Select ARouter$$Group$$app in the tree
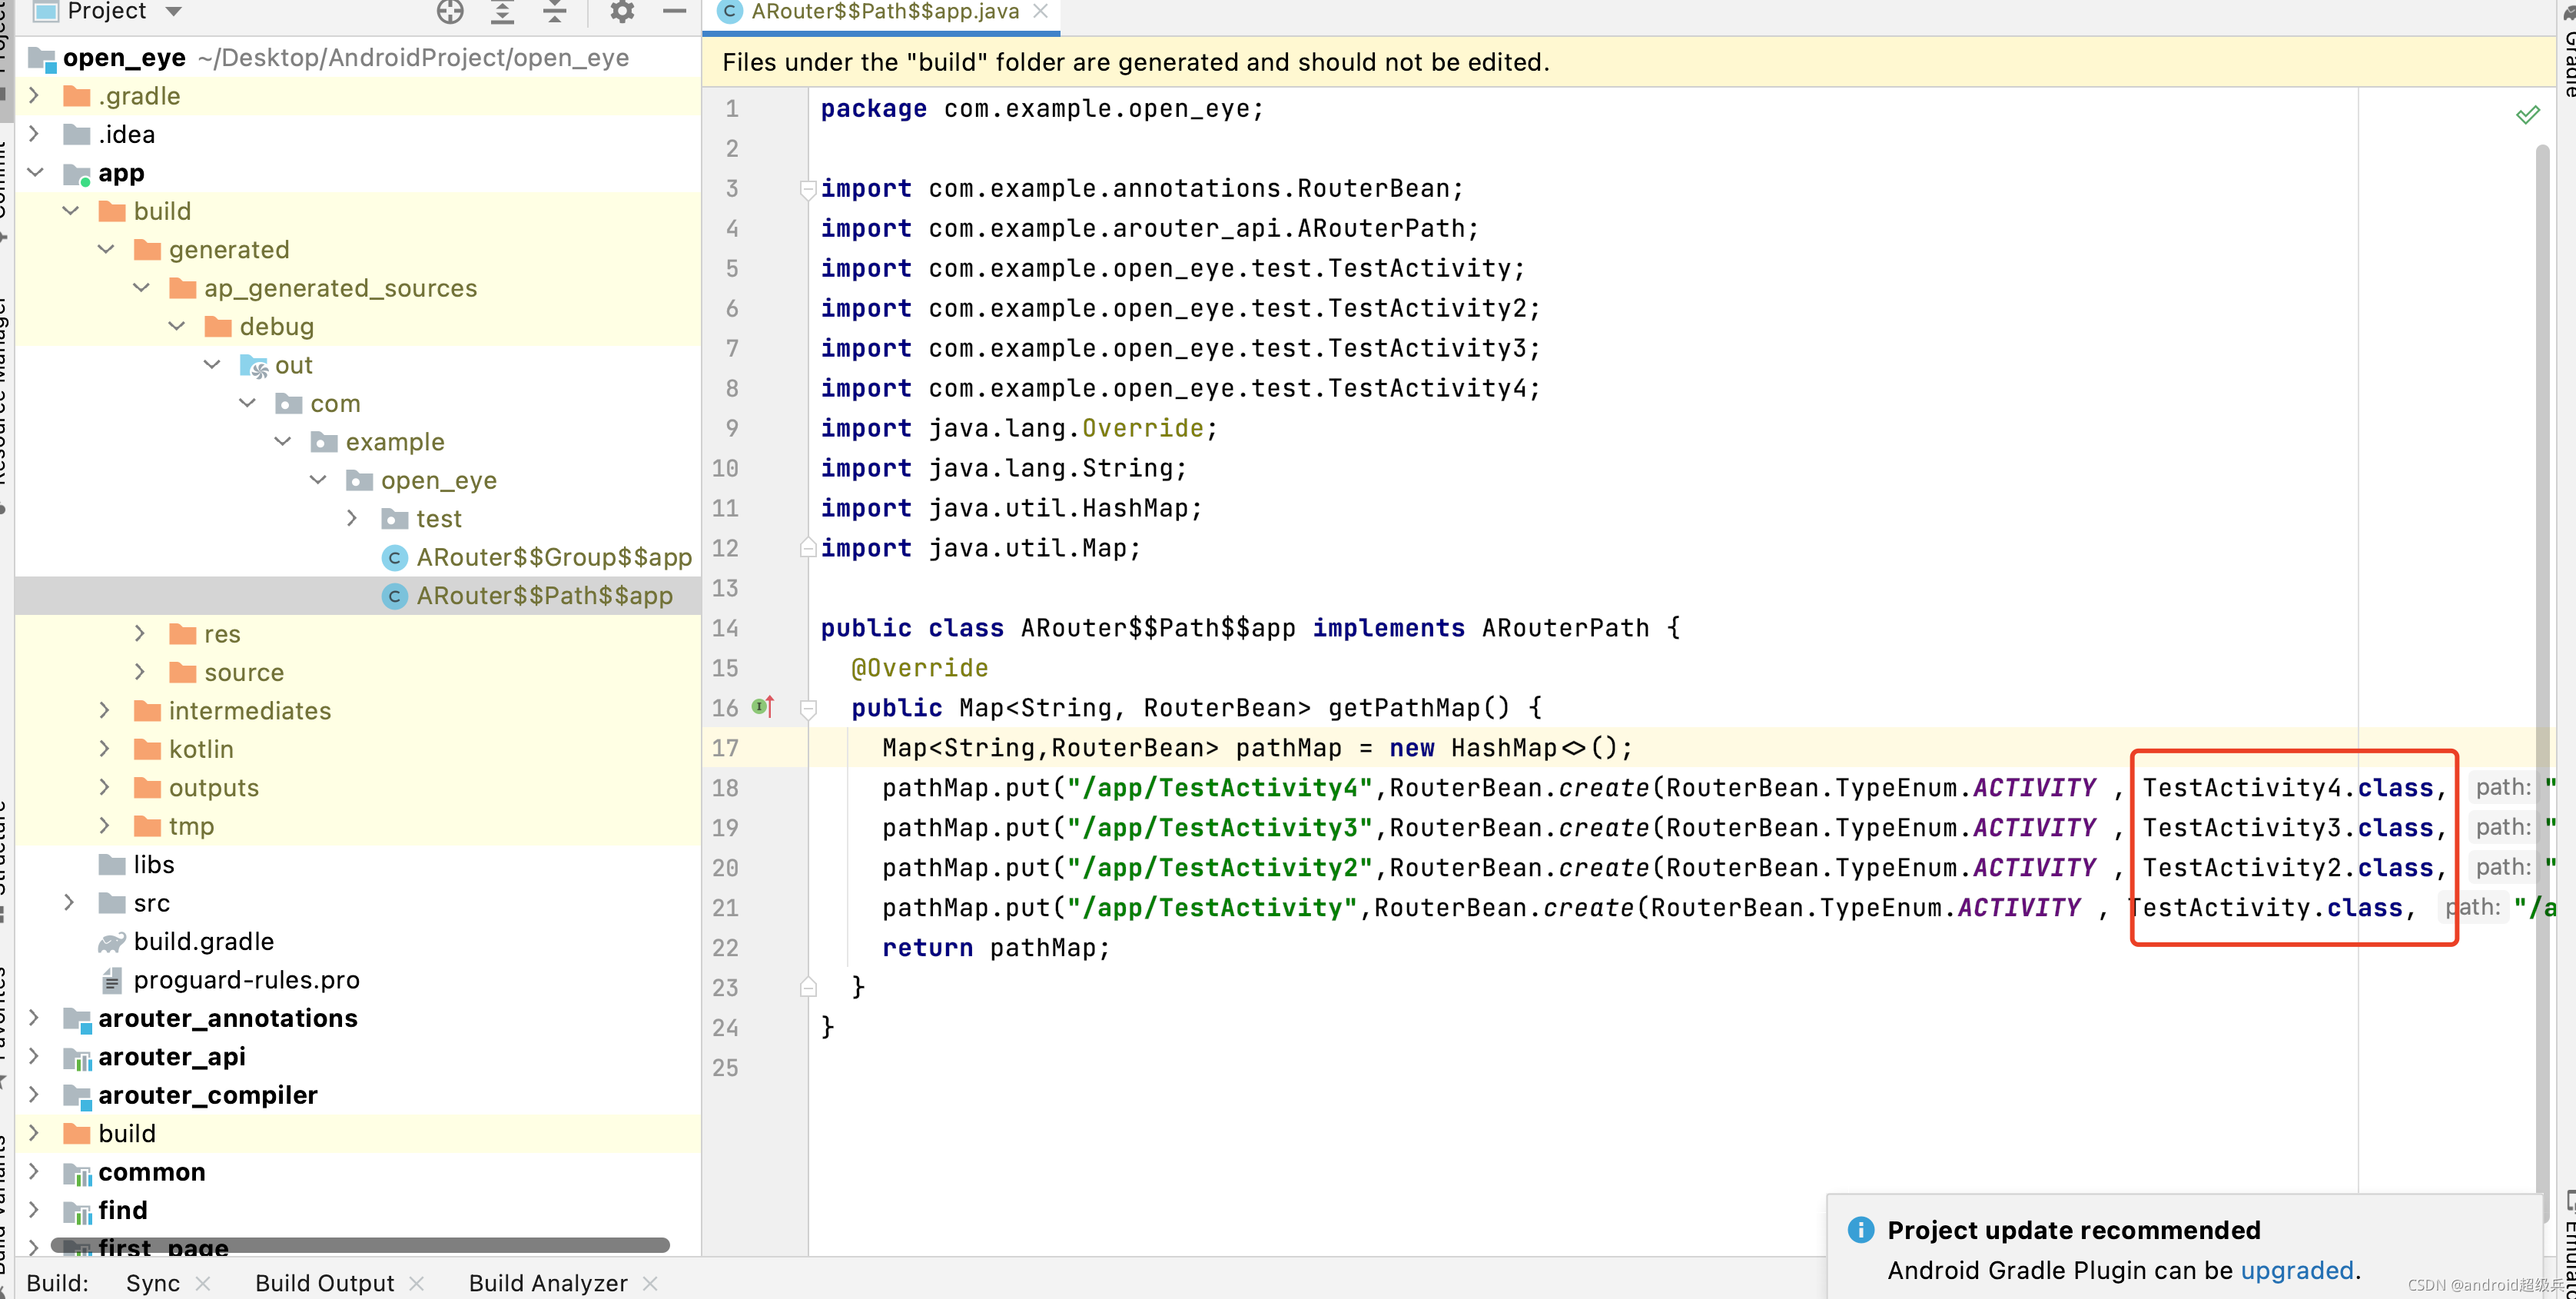The image size is (2576, 1299). pos(554,557)
